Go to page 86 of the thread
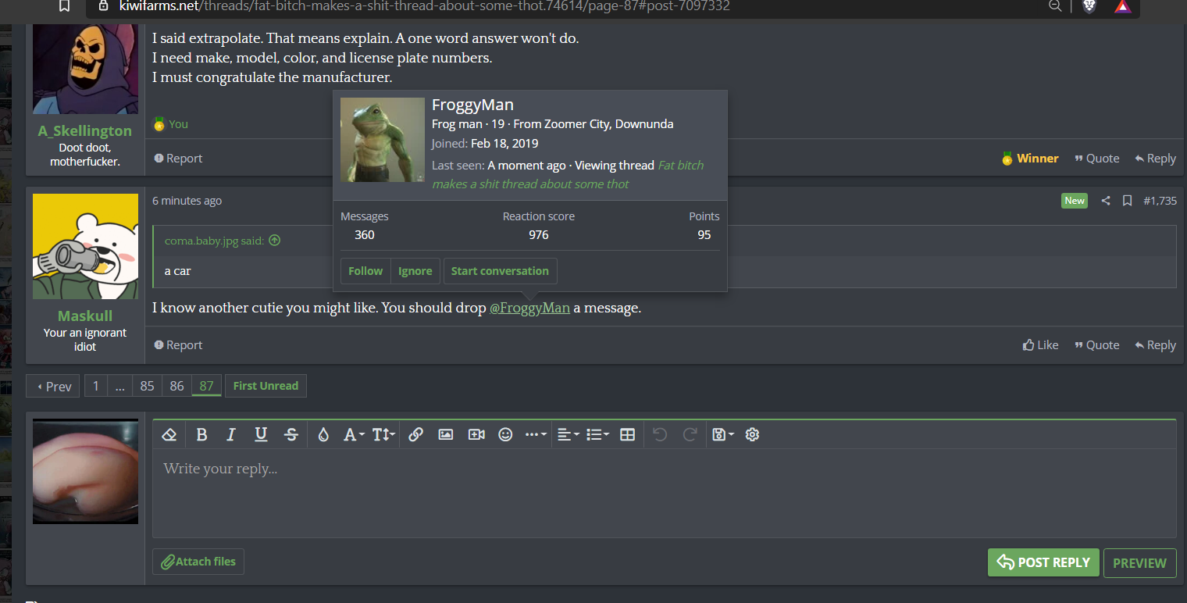The height and width of the screenshot is (603, 1187). coord(176,386)
